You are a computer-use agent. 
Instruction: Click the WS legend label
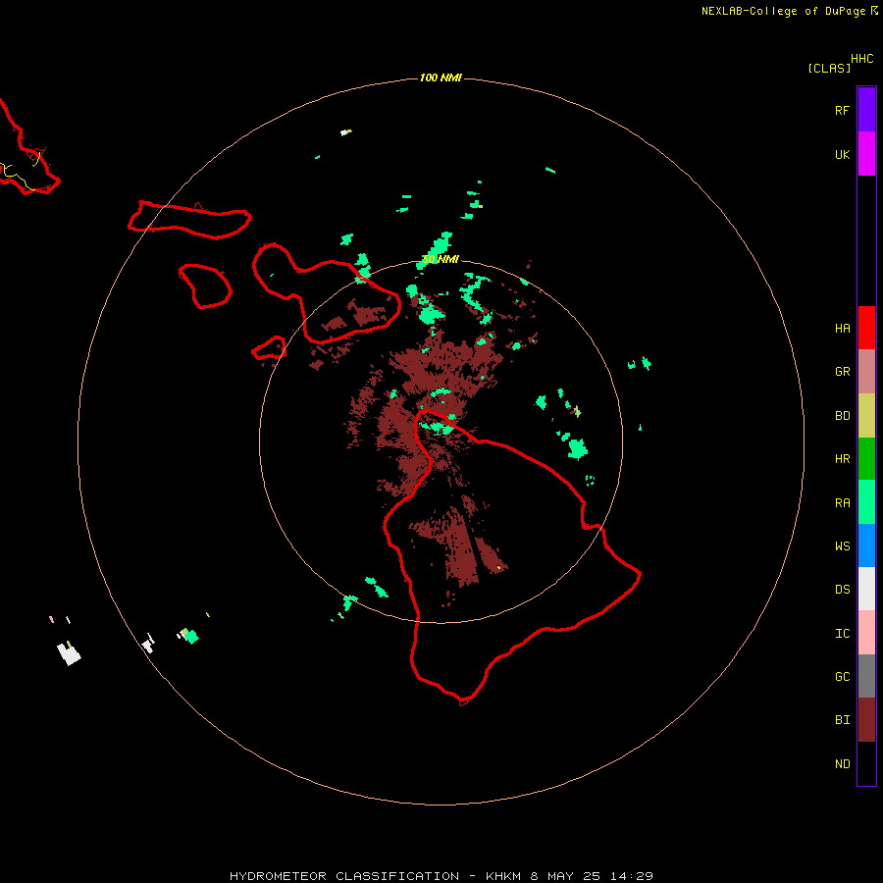click(842, 546)
